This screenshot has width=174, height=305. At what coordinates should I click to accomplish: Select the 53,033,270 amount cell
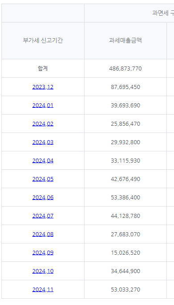click(x=125, y=289)
